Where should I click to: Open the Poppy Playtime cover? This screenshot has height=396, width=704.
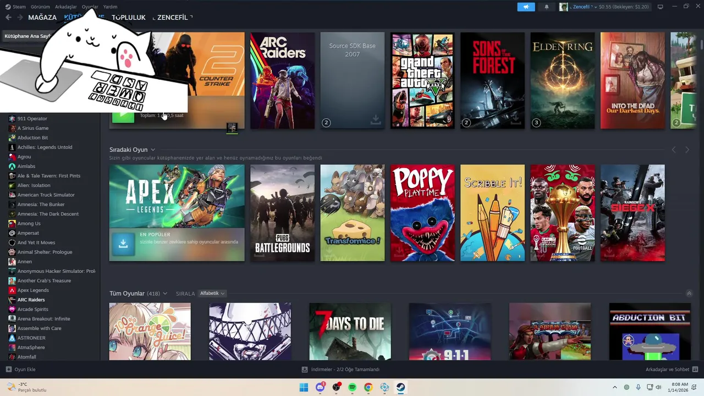tap(422, 213)
